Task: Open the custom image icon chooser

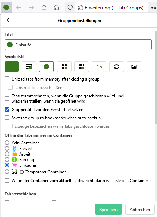Action: [134, 67]
